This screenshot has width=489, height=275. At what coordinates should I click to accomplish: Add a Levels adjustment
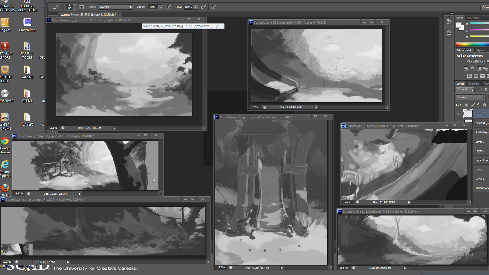coord(476,61)
